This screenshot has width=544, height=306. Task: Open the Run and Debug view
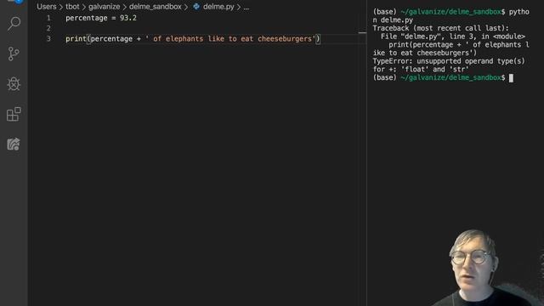point(14,83)
